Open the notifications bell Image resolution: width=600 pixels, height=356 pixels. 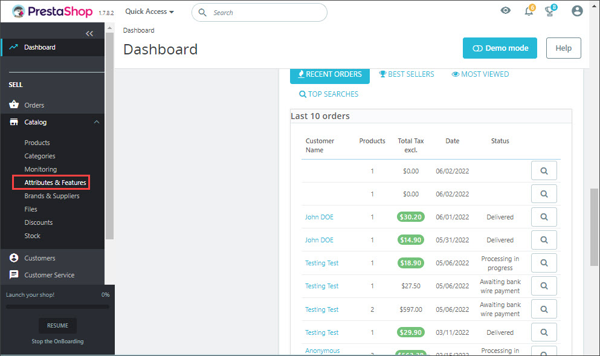(x=528, y=11)
